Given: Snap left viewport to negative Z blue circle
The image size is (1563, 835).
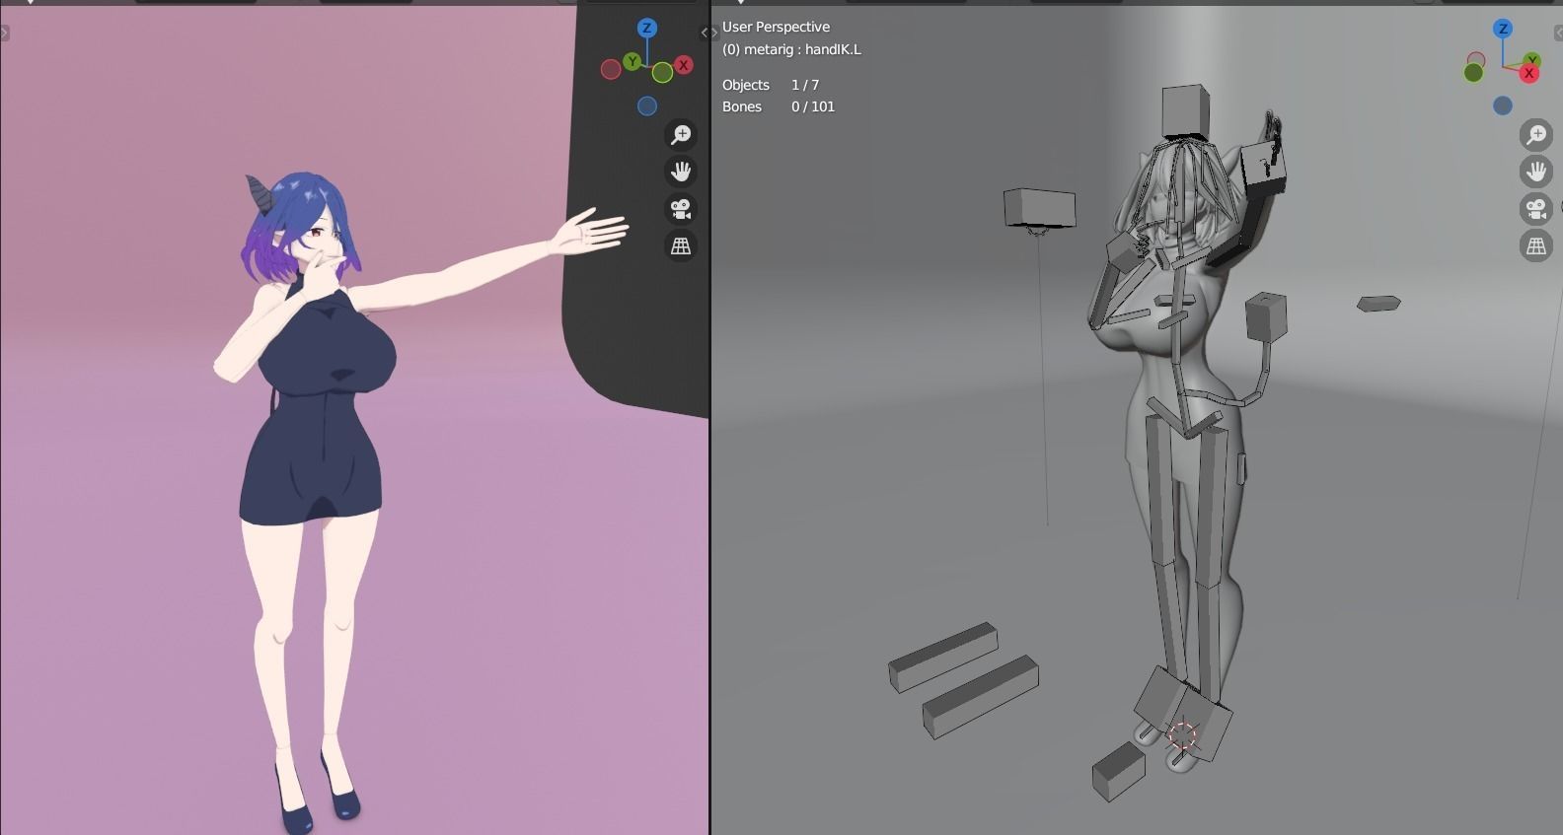Looking at the screenshot, I should pyautogui.click(x=647, y=105).
